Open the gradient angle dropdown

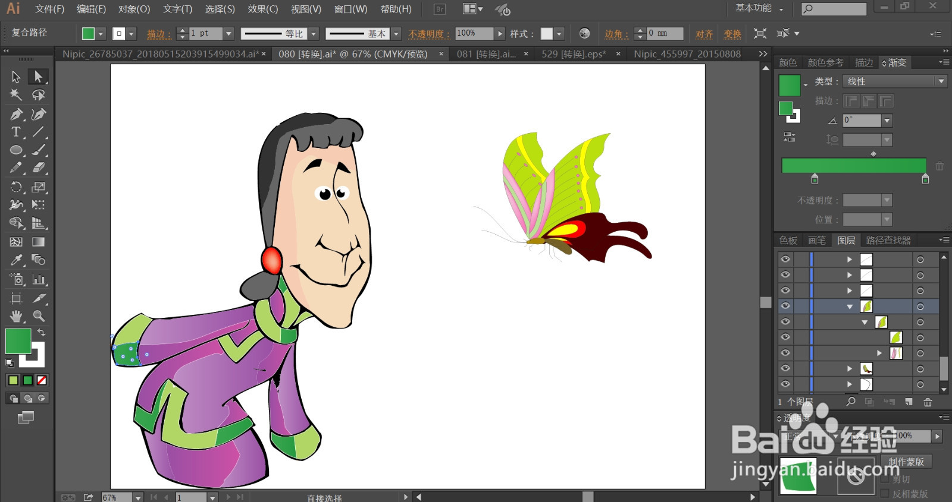tap(887, 121)
